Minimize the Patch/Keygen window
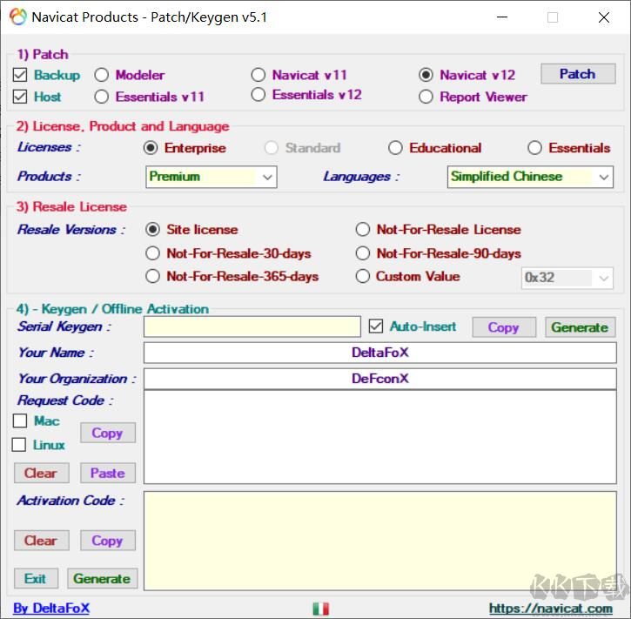631x619 pixels. pyautogui.click(x=502, y=17)
